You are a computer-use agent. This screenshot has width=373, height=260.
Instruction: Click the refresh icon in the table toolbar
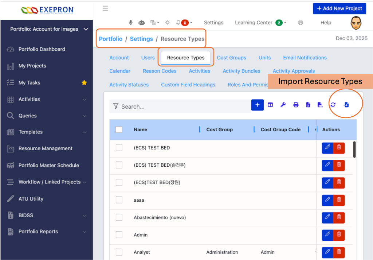[333, 105]
